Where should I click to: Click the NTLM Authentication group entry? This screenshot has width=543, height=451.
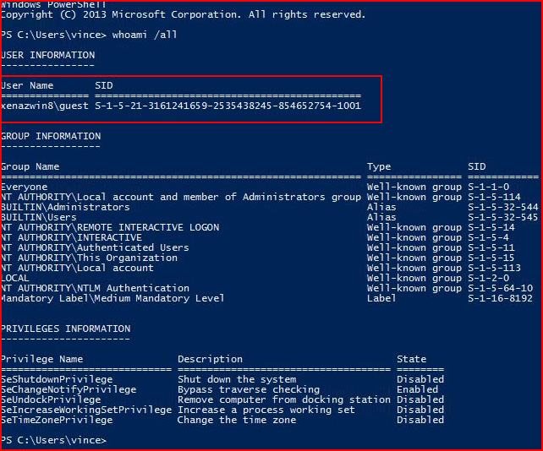coord(96,289)
